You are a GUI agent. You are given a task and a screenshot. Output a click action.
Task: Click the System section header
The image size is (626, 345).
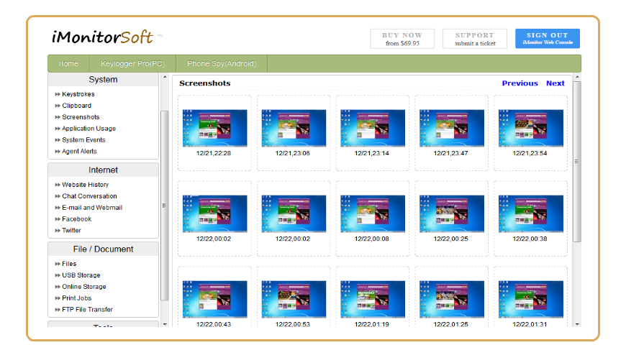click(x=103, y=79)
